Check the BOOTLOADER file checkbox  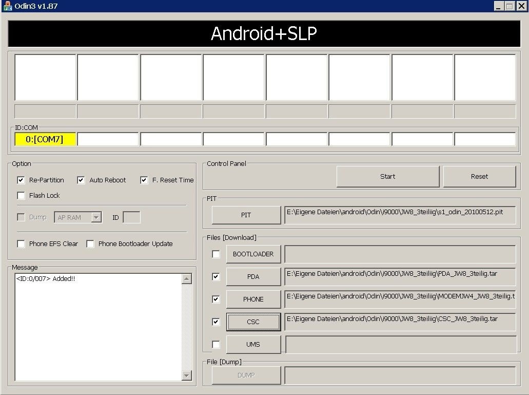click(x=216, y=254)
